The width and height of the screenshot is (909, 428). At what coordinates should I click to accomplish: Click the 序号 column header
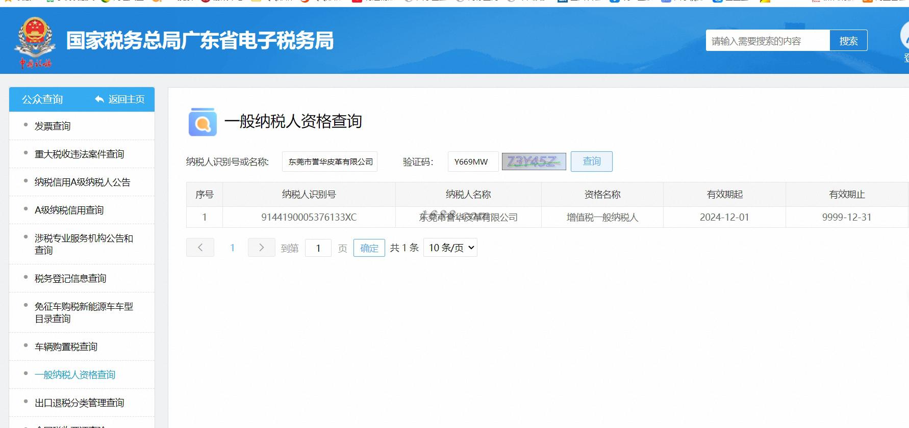click(x=205, y=195)
